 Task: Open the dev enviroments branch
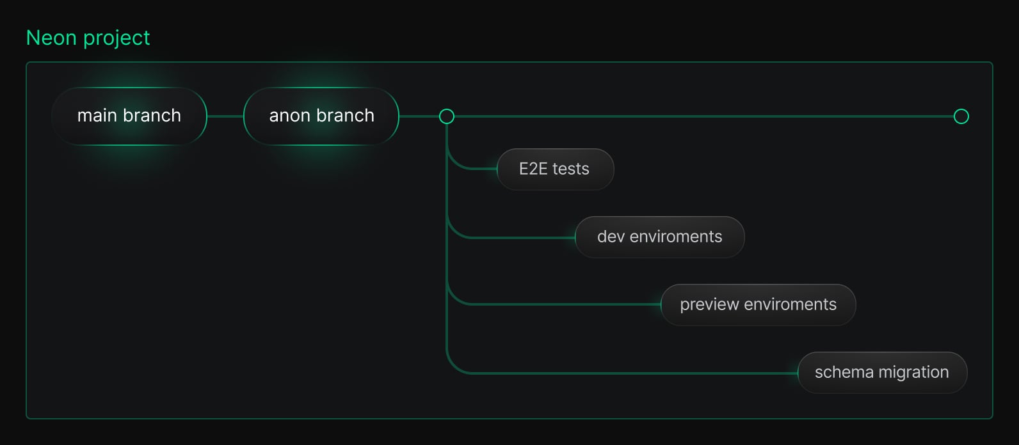click(659, 237)
